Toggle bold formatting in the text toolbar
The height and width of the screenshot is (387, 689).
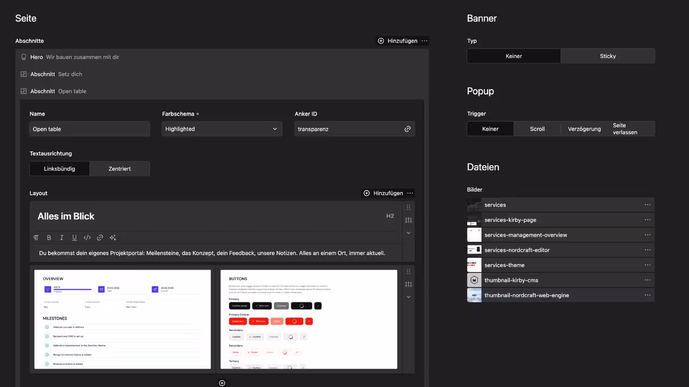coord(49,238)
